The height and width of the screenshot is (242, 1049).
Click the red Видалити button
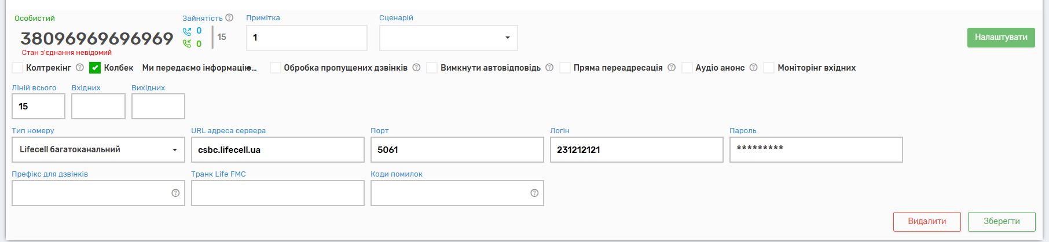tap(927, 222)
